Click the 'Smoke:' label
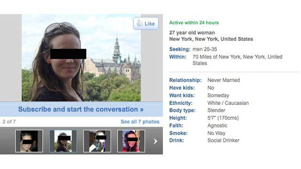This screenshot has height=169, width=301. pos(178,133)
